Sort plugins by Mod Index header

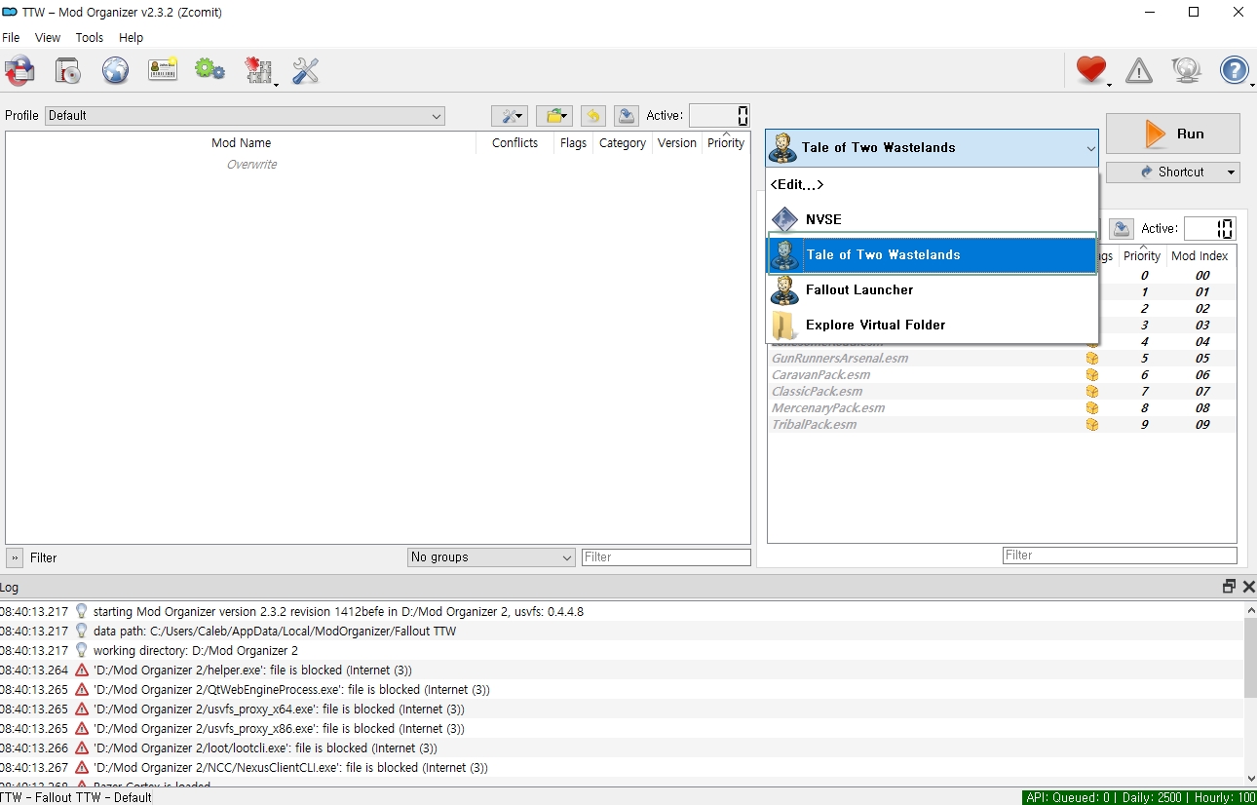[1200, 256]
